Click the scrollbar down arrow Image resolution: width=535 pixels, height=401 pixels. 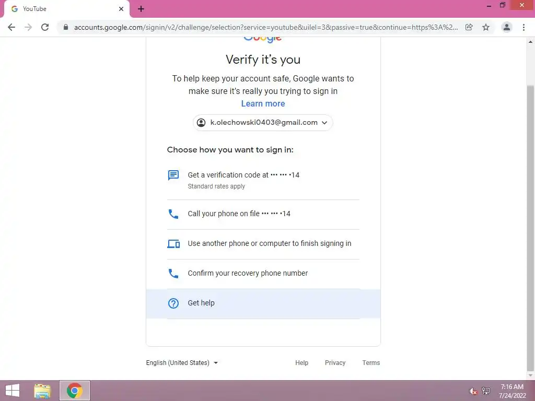click(x=530, y=375)
